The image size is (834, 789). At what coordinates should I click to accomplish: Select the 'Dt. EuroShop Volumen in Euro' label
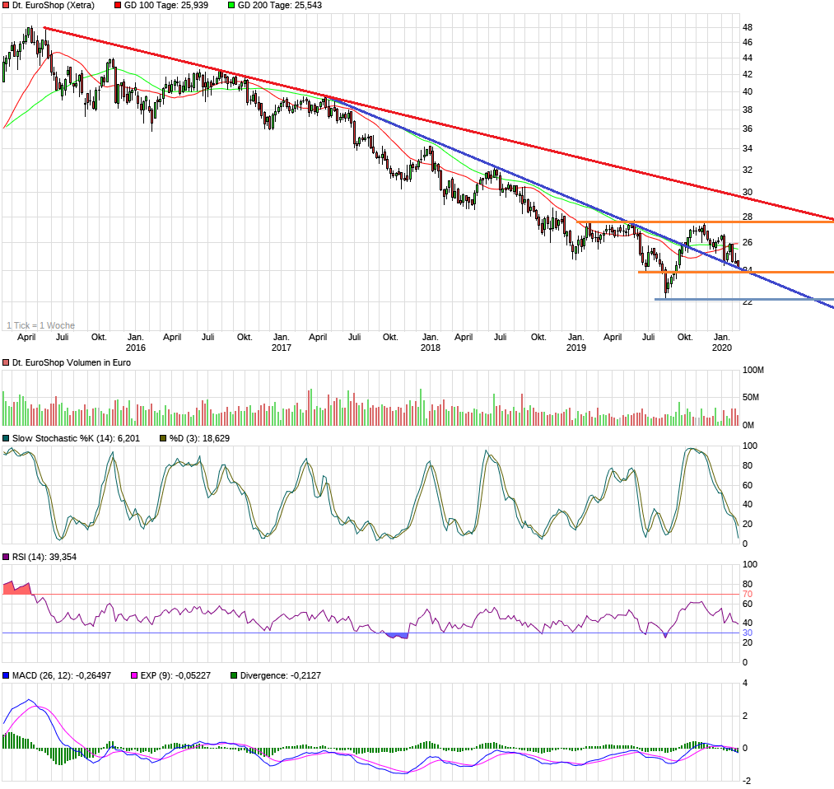point(72,363)
